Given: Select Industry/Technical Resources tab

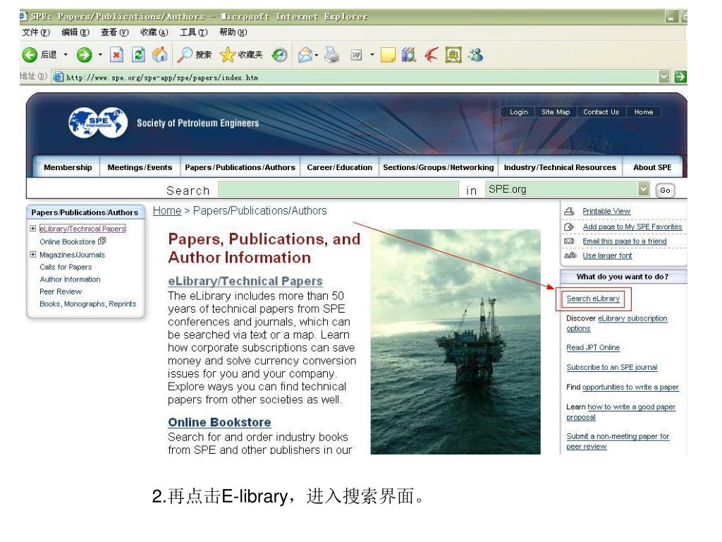Looking at the screenshot, I should tap(560, 167).
